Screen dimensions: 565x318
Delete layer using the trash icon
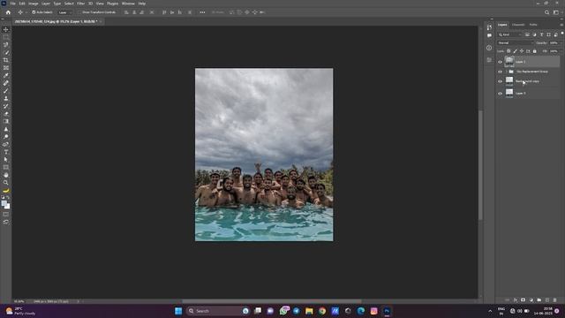point(555,300)
